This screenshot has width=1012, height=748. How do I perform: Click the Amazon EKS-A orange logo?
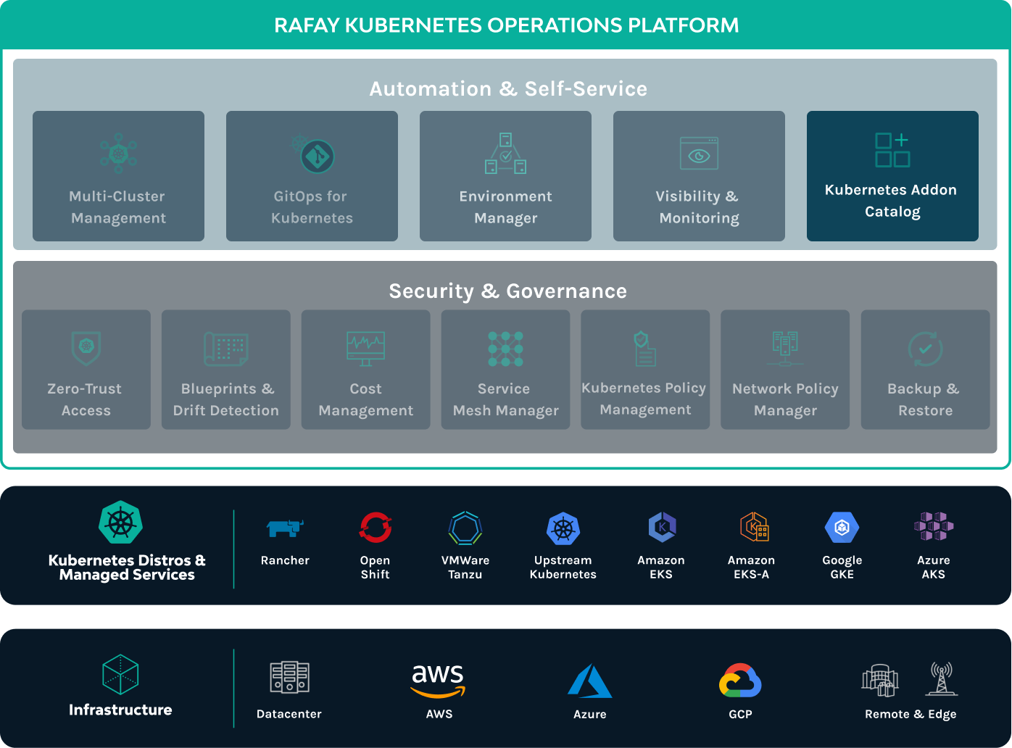pyautogui.click(x=754, y=528)
